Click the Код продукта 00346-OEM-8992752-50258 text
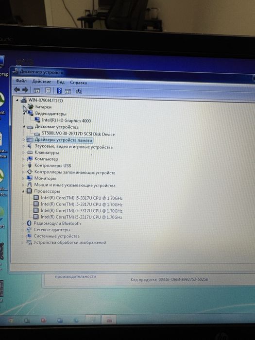 pyautogui.click(x=169, y=279)
